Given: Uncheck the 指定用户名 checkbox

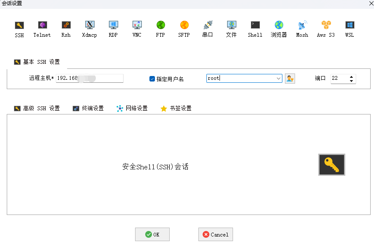Looking at the screenshot, I should (x=152, y=79).
